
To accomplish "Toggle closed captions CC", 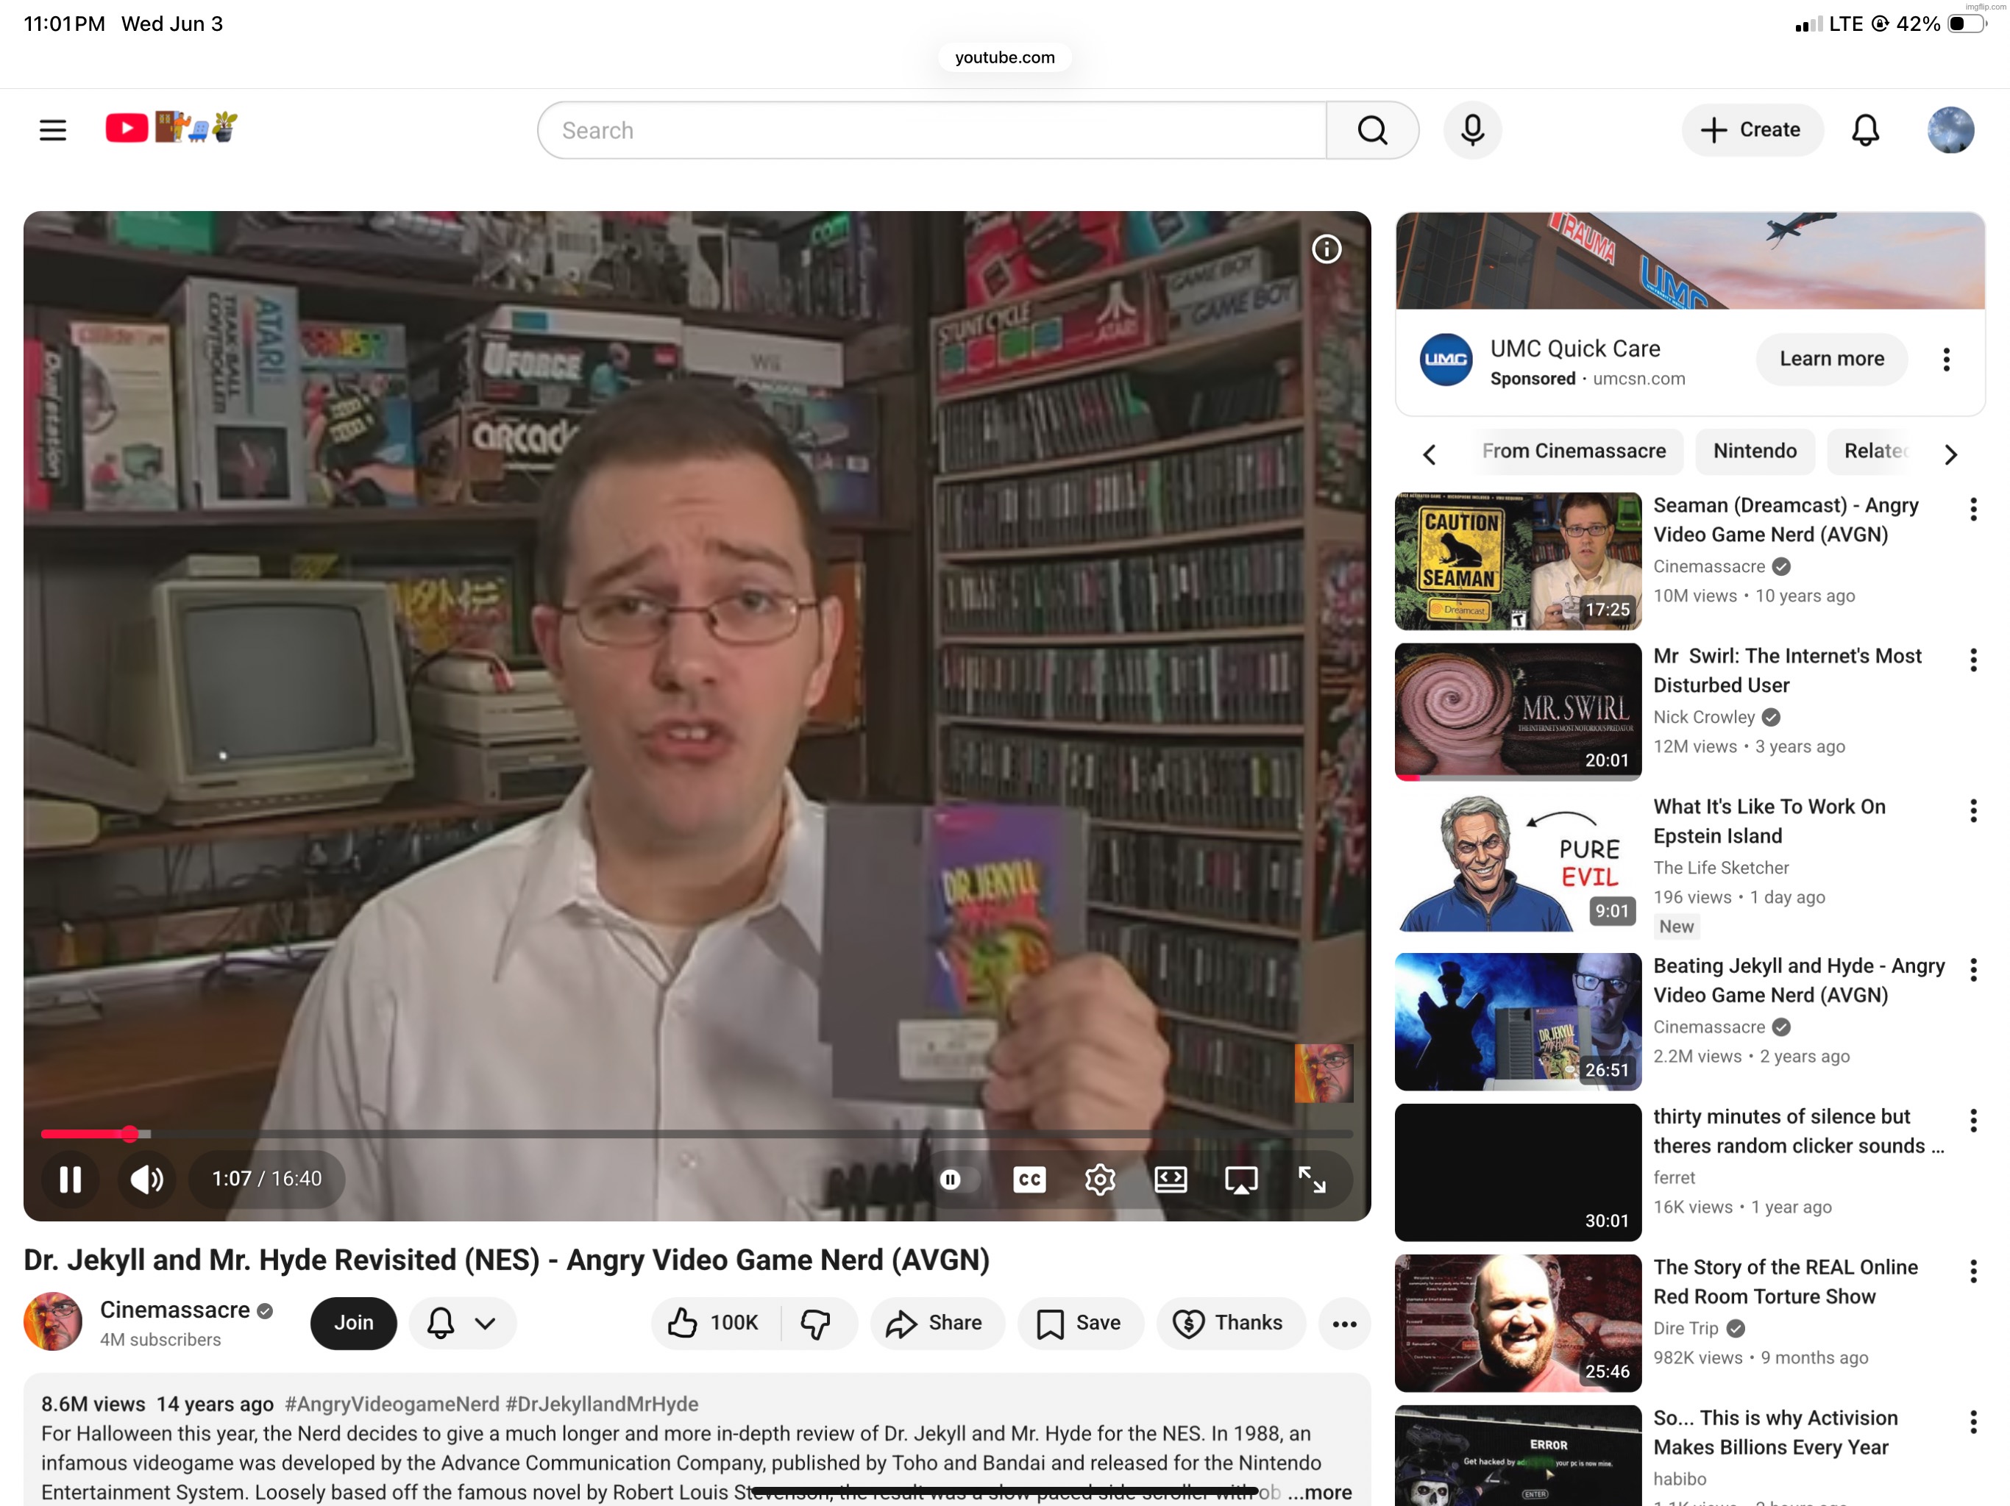I will pos(1029,1179).
